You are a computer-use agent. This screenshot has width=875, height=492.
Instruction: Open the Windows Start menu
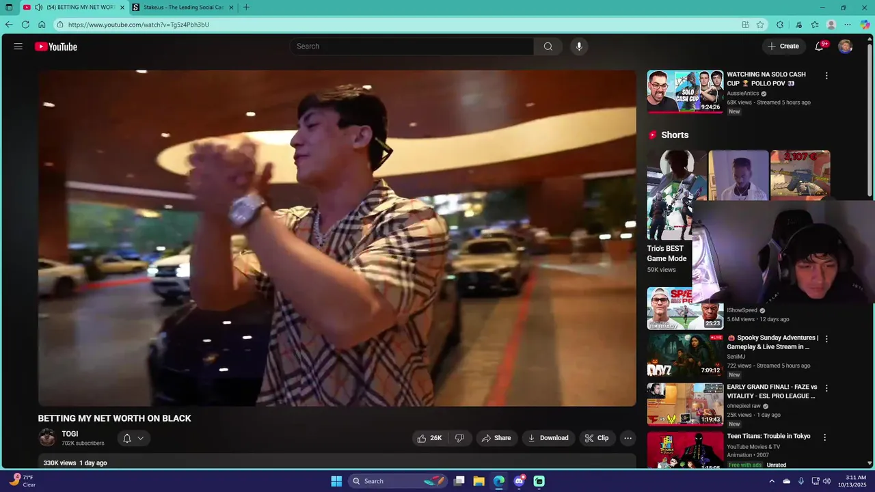coord(336,481)
